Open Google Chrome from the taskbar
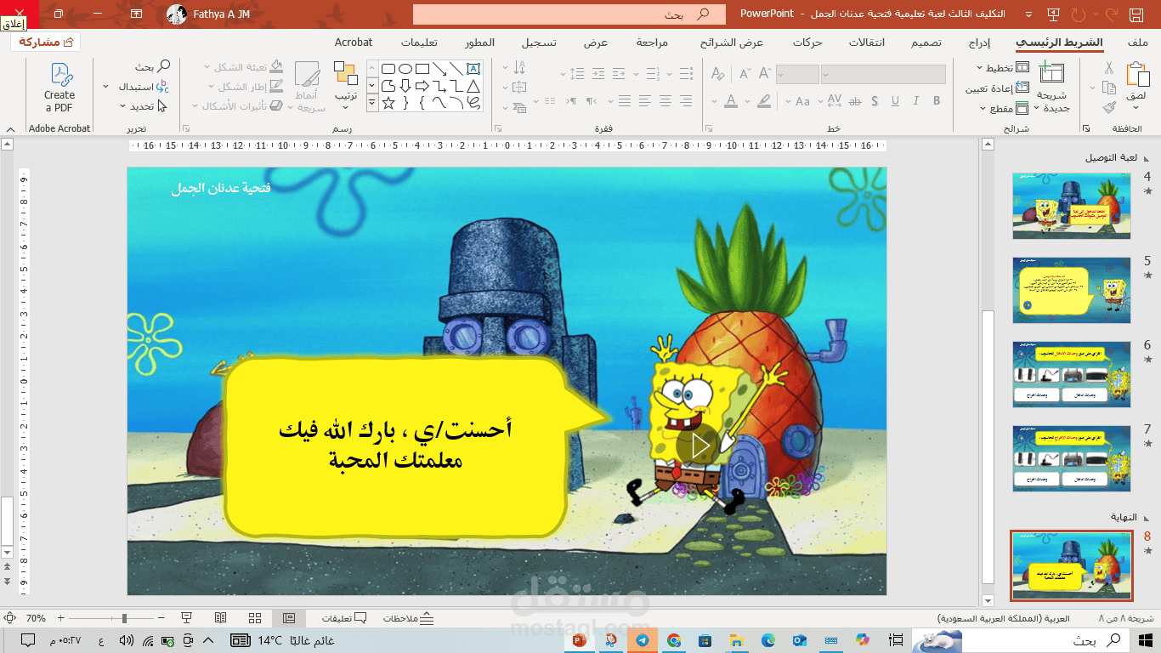Image resolution: width=1161 pixels, height=653 pixels. coord(674,640)
